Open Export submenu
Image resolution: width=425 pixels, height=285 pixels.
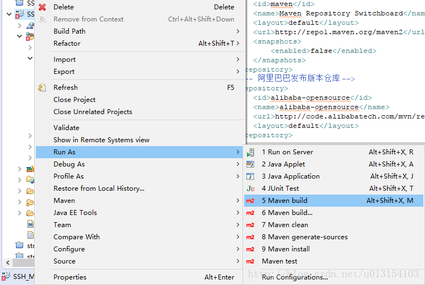point(140,72)
